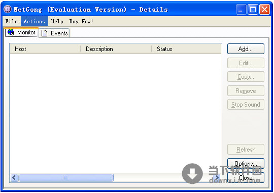Sort by the Host column header
The image size is (274, 193).
[46, 49]
